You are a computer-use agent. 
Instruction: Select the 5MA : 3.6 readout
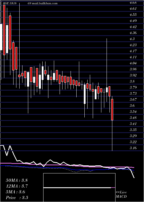(16, 192)
